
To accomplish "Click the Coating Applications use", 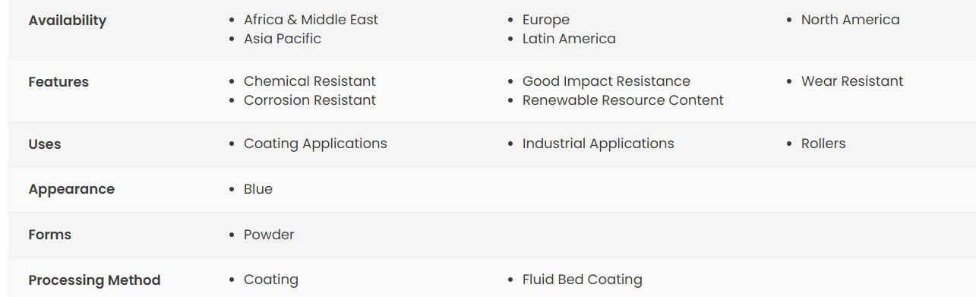I will [x=315, y=144].
